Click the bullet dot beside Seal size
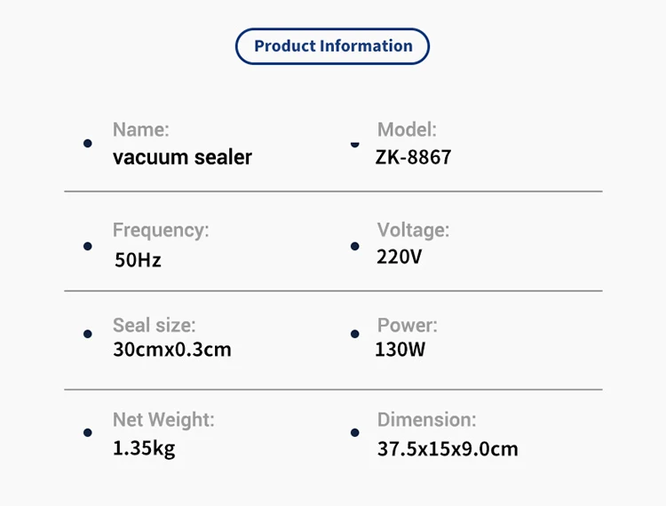The width and height of the screenshot is (666, 506). tap(87, 334)
